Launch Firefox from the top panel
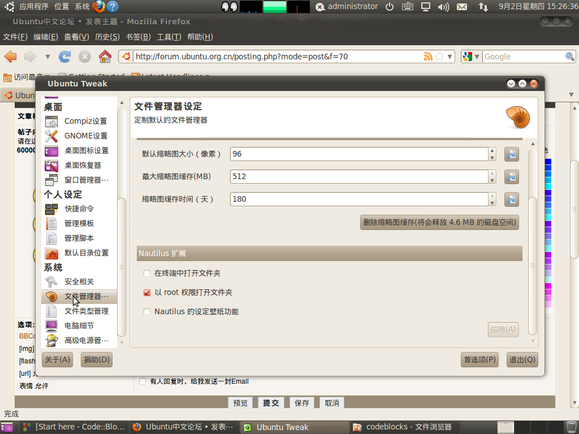579x434 pixels. click(98, 6)
